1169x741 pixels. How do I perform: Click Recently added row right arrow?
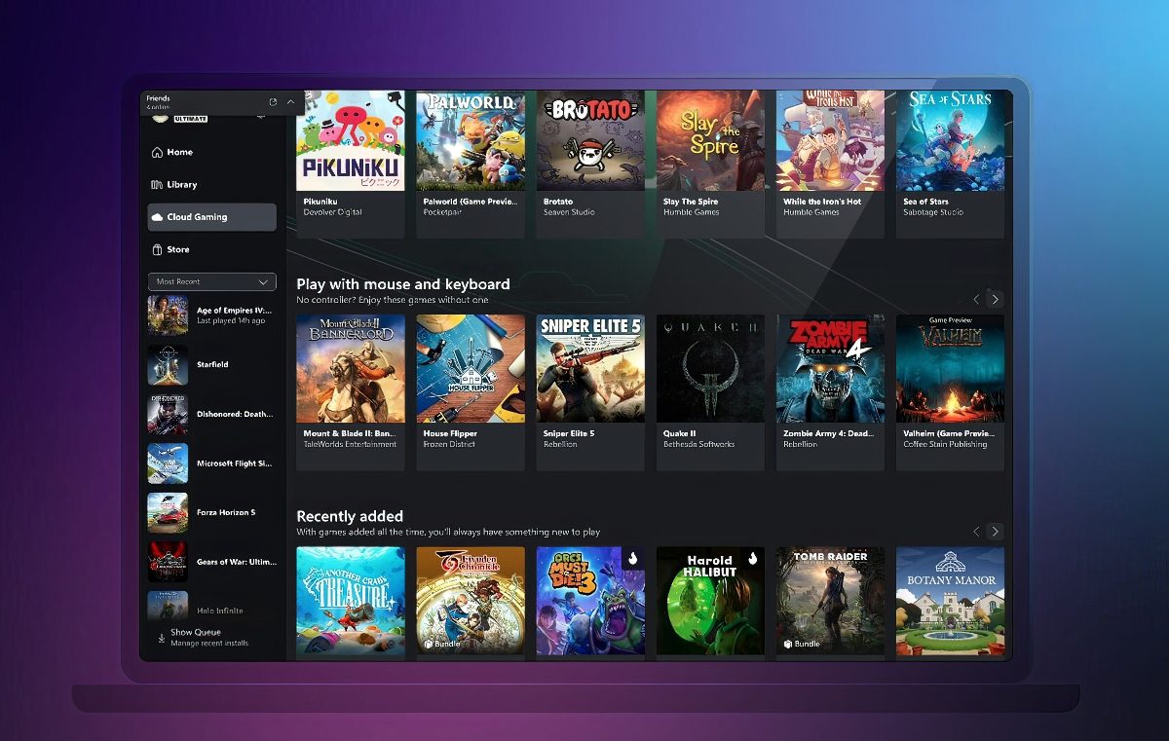(995, 531)
